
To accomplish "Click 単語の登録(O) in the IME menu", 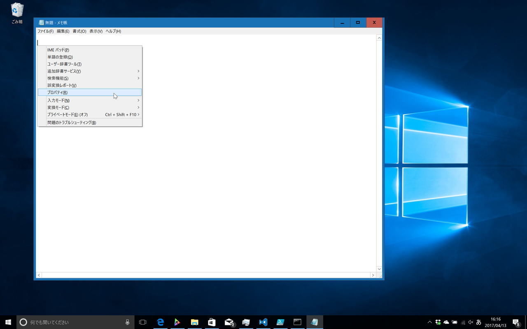I will (60, 57).
